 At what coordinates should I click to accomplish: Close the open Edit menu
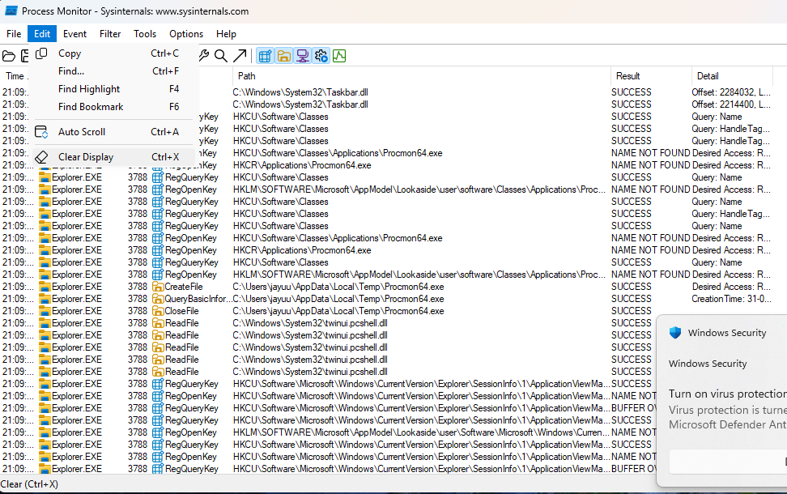[x=42, y=34]
